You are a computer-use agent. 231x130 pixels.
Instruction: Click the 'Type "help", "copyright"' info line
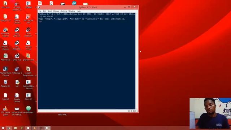[82, 19]
